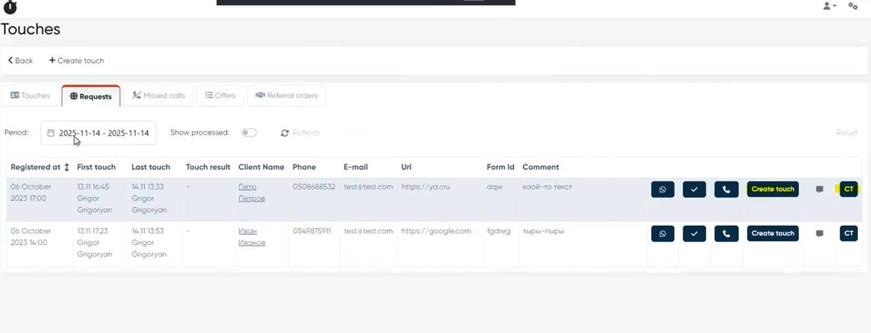Click WhatsApp icon for Петр Петров row

click(662, 189)
